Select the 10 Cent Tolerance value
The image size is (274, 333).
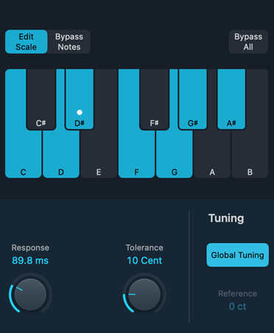click(x=144, y=261)
